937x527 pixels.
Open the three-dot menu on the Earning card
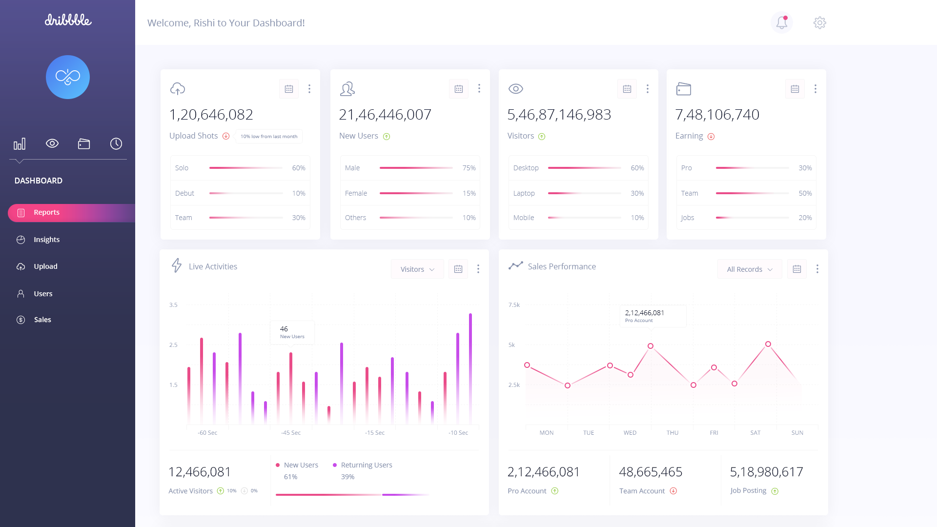(815, 89)
